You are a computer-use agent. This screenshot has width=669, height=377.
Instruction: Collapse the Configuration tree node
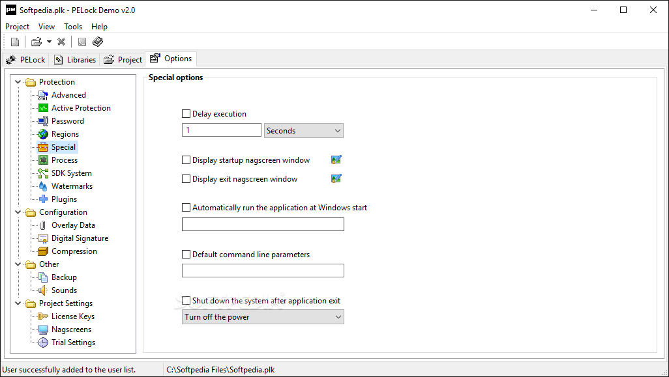[x=18, y=212]
